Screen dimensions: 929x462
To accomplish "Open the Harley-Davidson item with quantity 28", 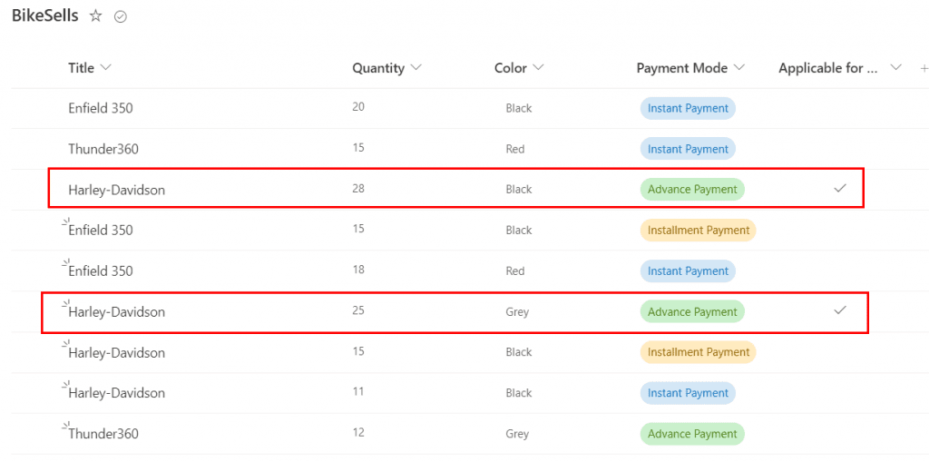I will (116, 190).
